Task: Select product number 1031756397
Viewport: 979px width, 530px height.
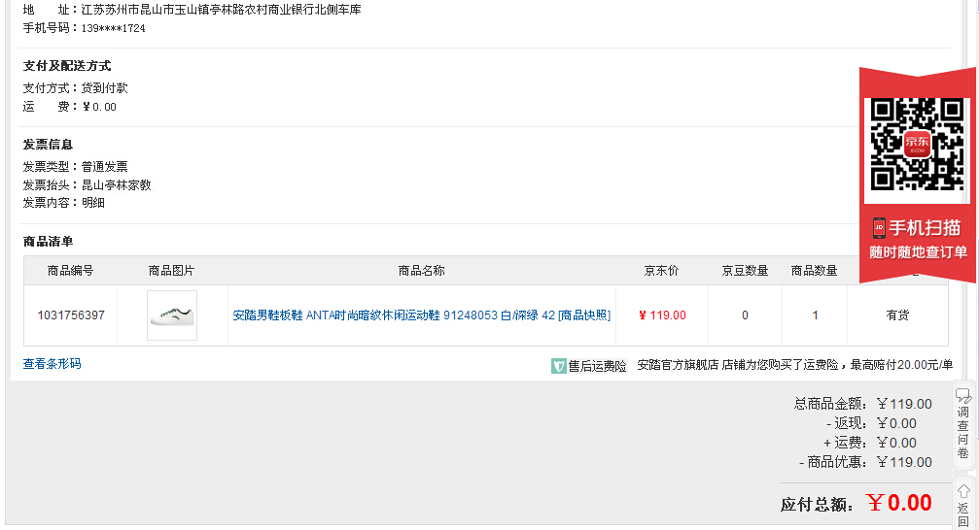Action: (x=71, y=315)
